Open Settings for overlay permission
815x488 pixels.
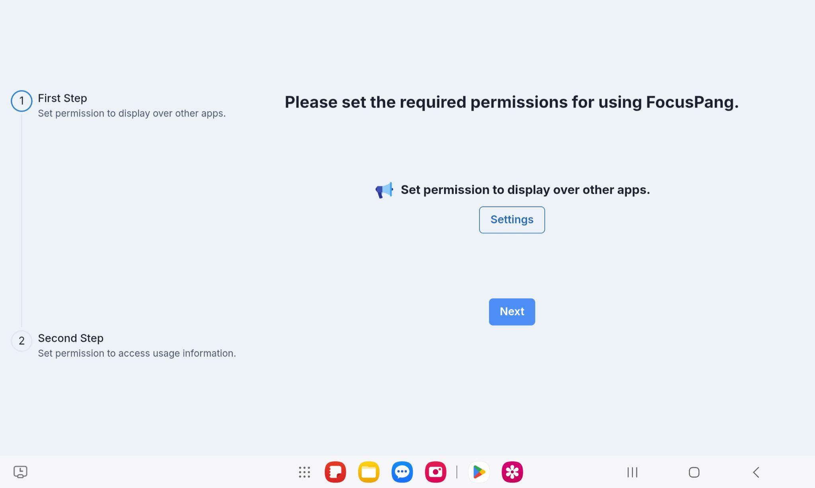click(x=512, y=220)
